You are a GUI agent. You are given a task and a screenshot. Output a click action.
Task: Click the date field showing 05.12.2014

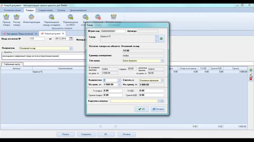click(62, 39)
